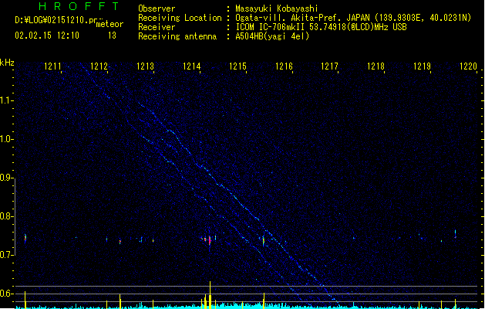Click the 1217 time axis marker

click(x=329, y=66)
